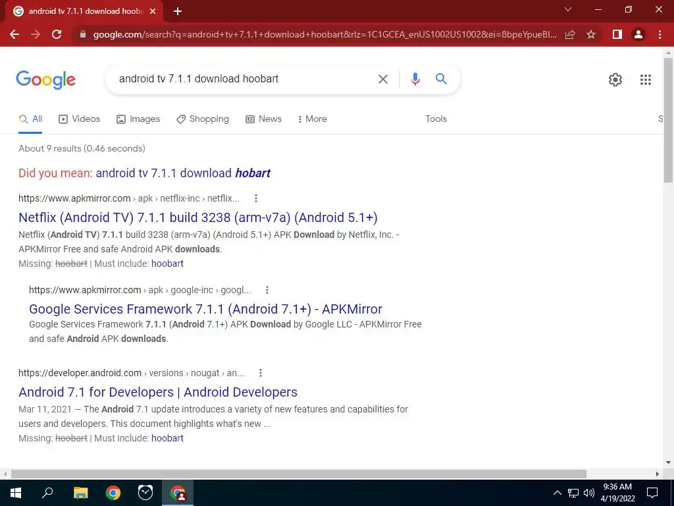Click 'hoobart' must include under Netflix result
The image size is (674, 506).
167,264
